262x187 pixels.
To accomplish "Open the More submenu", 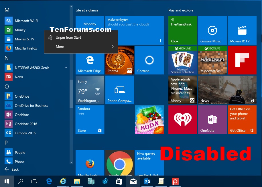I will (x=60, y=46).
